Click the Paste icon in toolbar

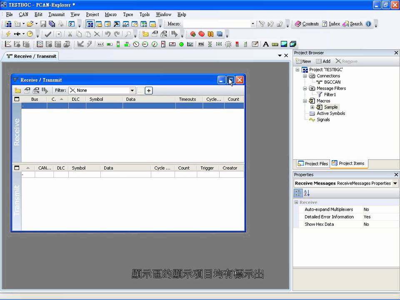coord(88,34)
